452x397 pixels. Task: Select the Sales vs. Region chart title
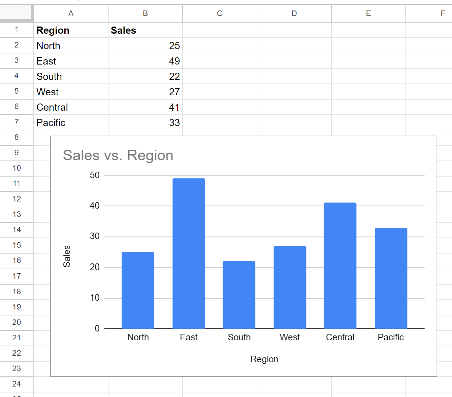[118, 155]
